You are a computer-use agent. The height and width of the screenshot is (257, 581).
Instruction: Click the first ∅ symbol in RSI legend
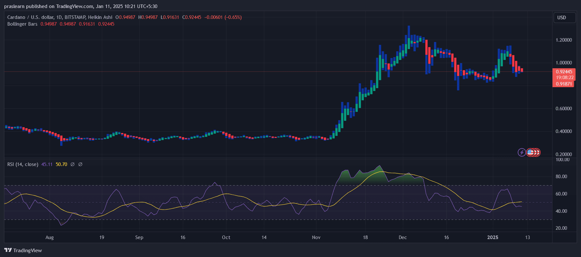(72, 164)
